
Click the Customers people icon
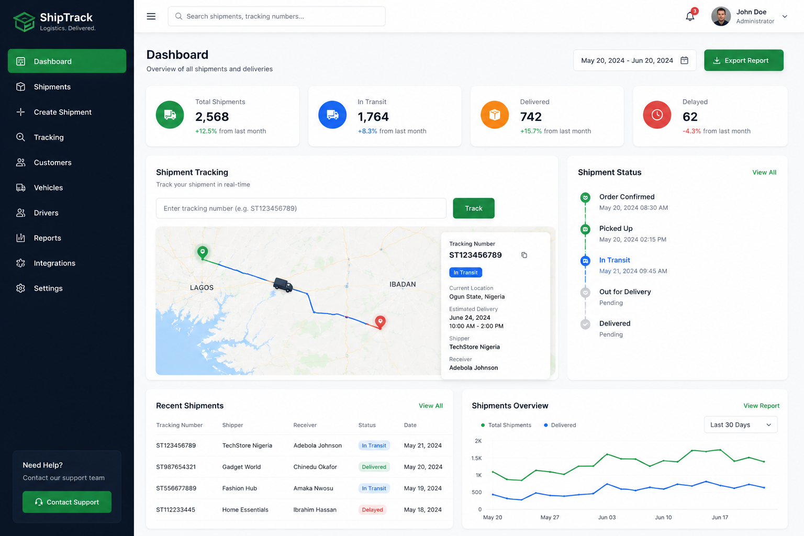(20, 162)
